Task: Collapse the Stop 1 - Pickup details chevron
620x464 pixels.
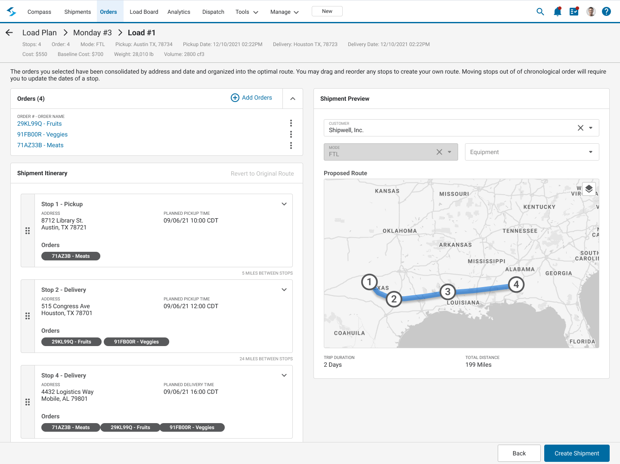Action: click(284, 204)
